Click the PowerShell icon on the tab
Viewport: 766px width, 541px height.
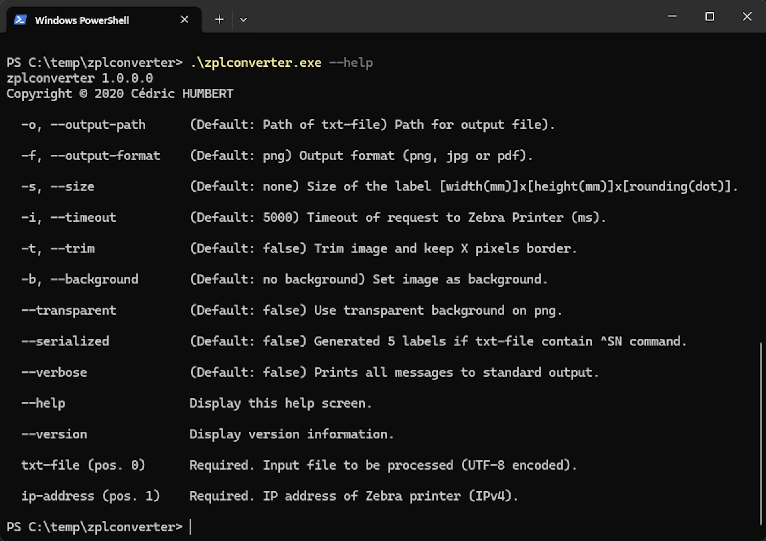pos(20,20)
